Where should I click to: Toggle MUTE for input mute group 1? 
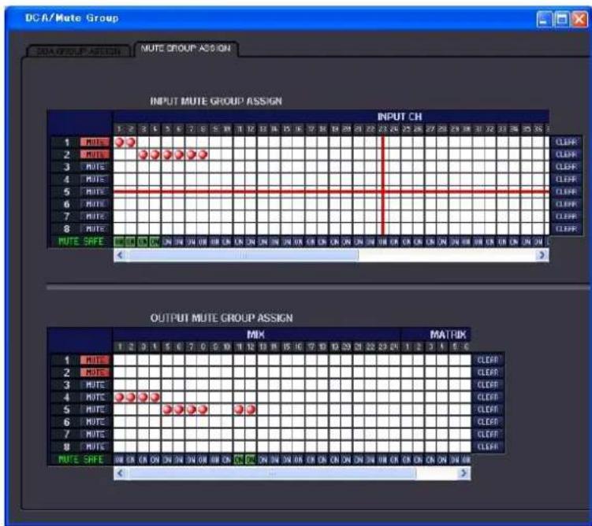[95, 143]
